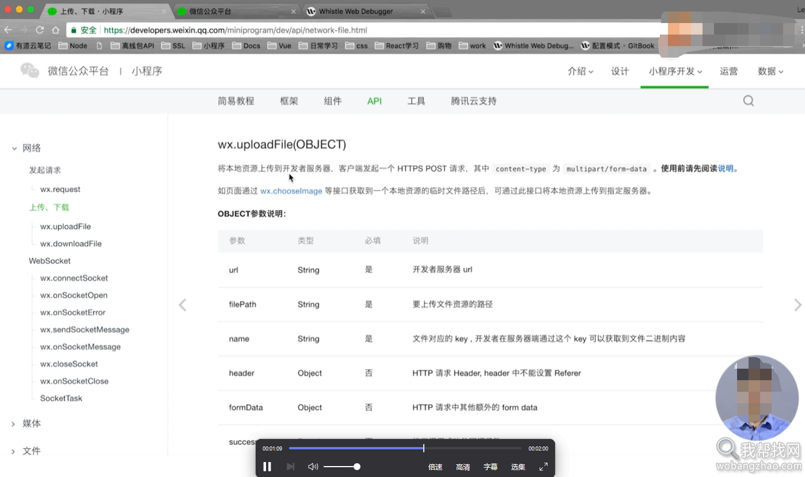Open the Whistle Web Debug bookmark
This screenshot has width=805, height=477.
(534, 46)
